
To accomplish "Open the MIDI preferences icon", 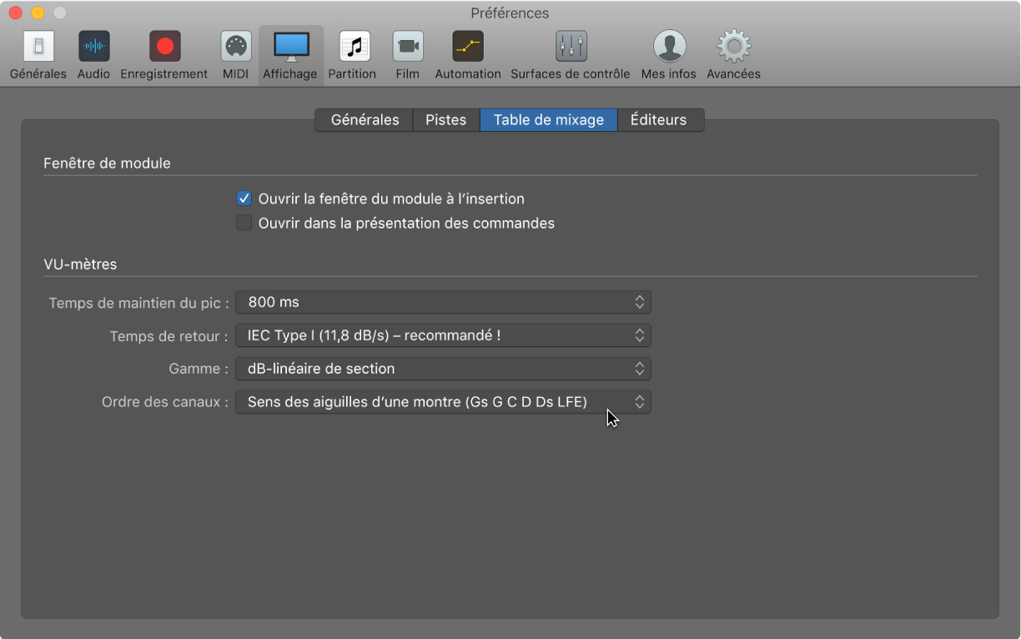I will coord(235,47).
